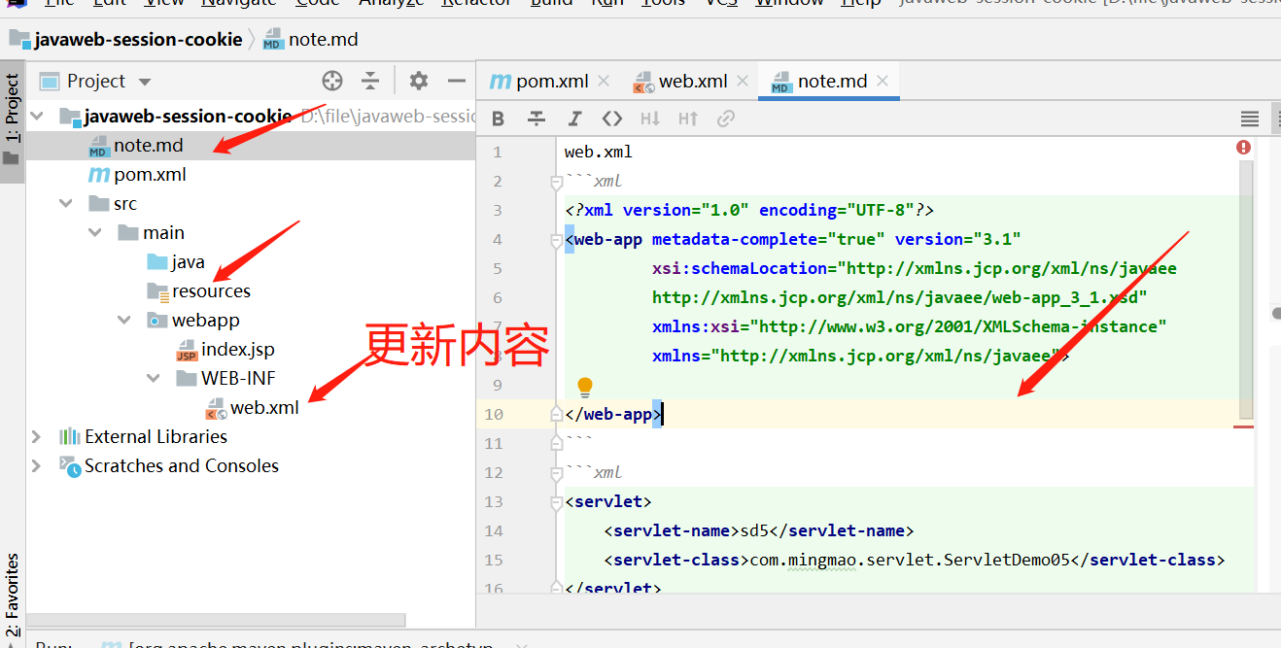Viewport: 1281px width, 648px height.
Task: Collapse the javaweb-session-cookie root node
Action: 38,117
